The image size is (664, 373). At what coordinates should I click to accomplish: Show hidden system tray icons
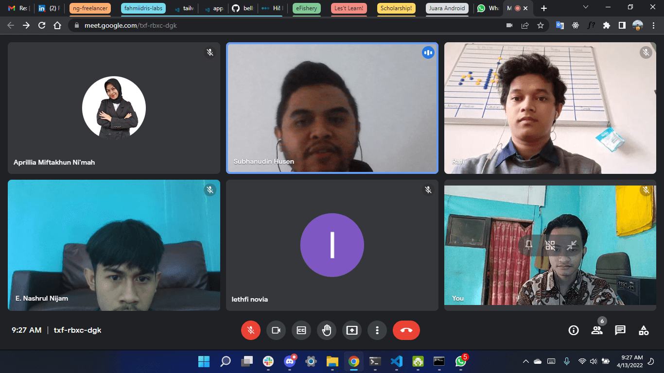pos(525,361)
